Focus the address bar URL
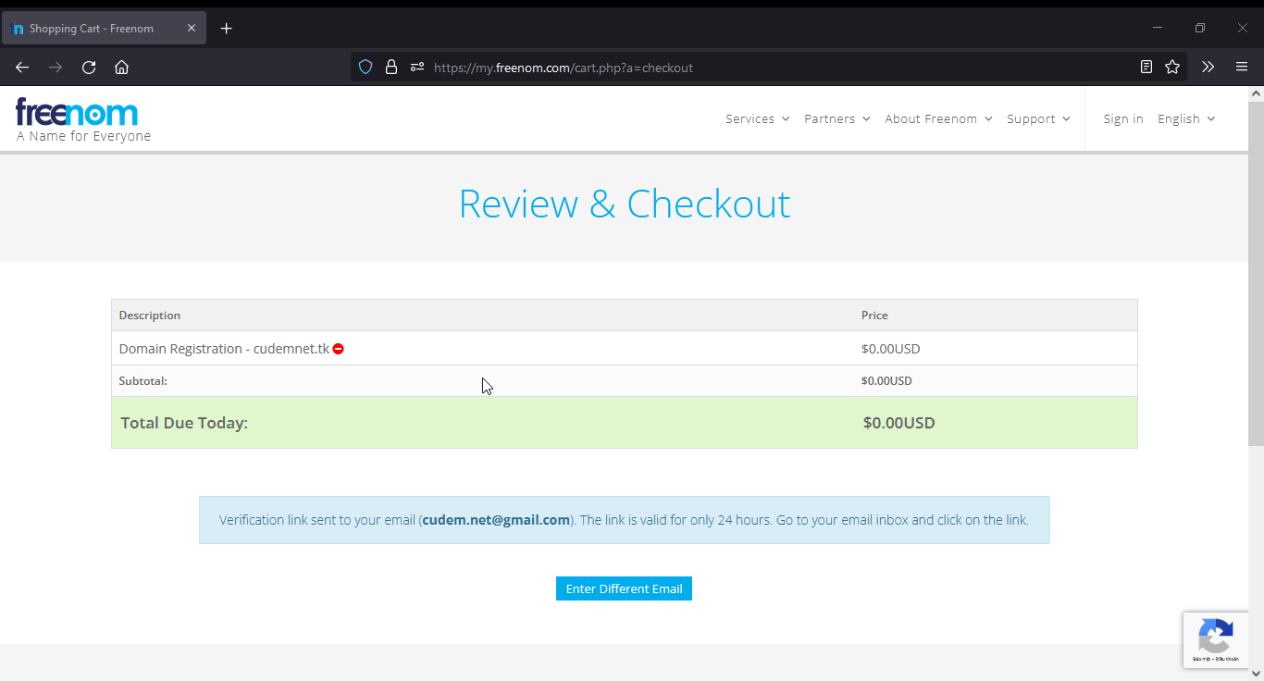Image resolution: width=1264 pixels, height=681 pixels. pos(563,68)
